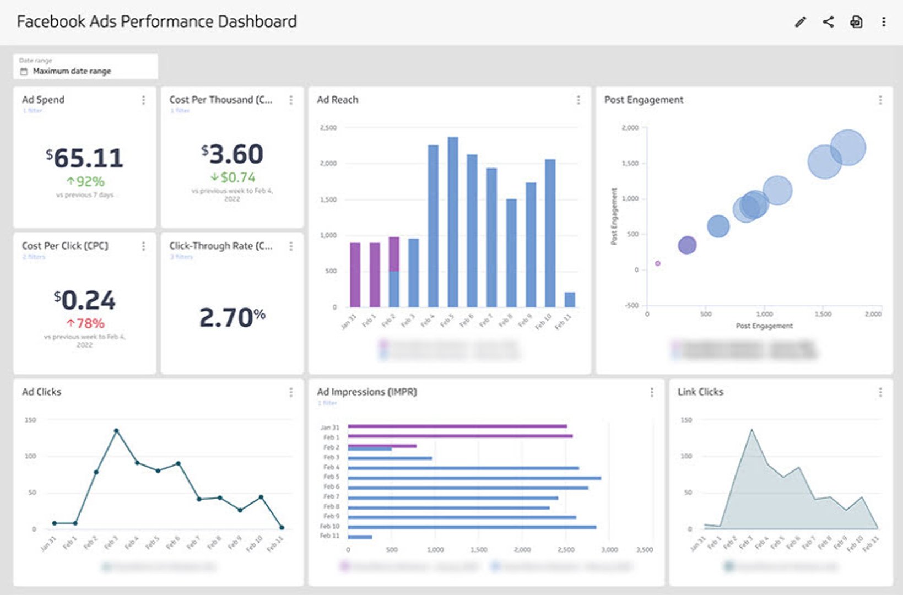
Task: Click the small purple bubble in Post Engagement
Action: tap(657, 263)
